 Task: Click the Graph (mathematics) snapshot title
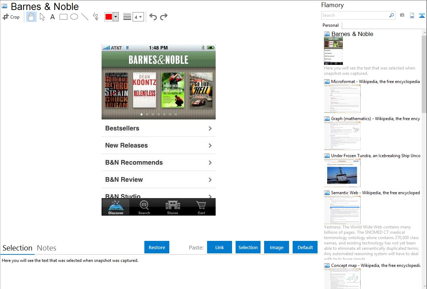click(375, 119)
